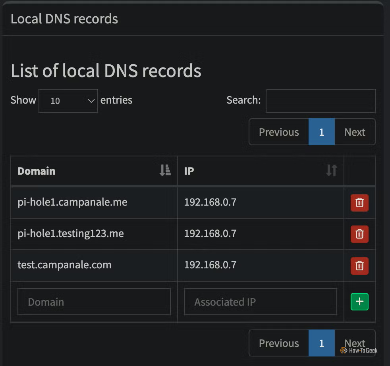This screenshot has width=390, height=366.
Task: Delete the pi-hole1.campanale.me record
Action: point(359,202)
